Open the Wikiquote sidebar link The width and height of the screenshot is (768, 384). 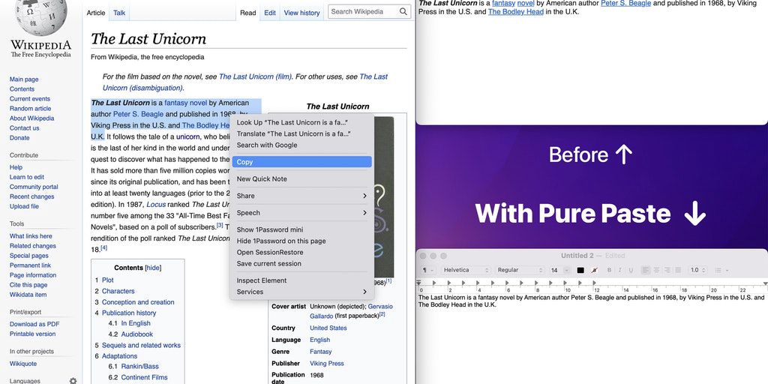(23, 364)
